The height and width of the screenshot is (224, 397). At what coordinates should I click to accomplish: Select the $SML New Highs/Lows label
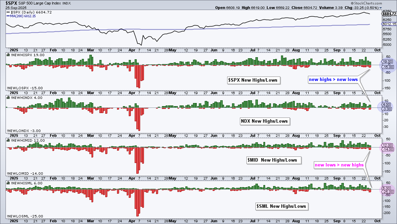click(x=281, y=206)
